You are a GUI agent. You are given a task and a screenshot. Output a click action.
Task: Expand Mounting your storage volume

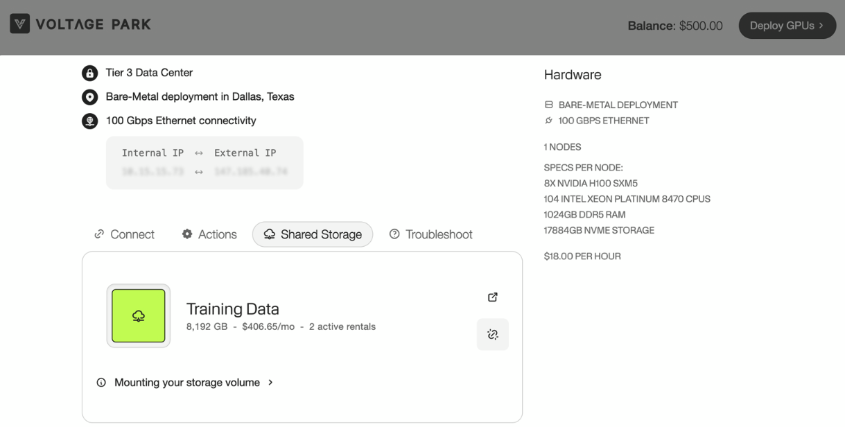[187, 383]
